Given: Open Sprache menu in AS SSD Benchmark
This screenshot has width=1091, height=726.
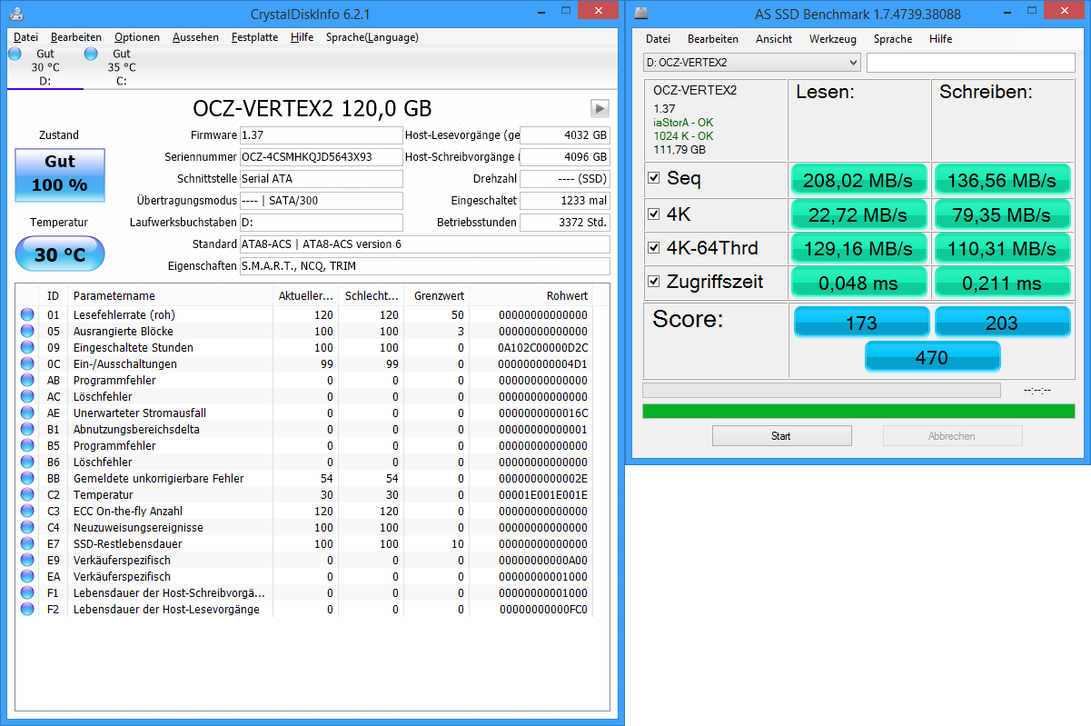Looking at the screenshot, I should pyautogui.click(x=893, y=39).
